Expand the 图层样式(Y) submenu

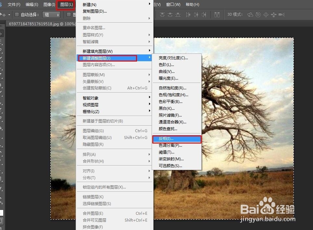[x=149, y=35]
